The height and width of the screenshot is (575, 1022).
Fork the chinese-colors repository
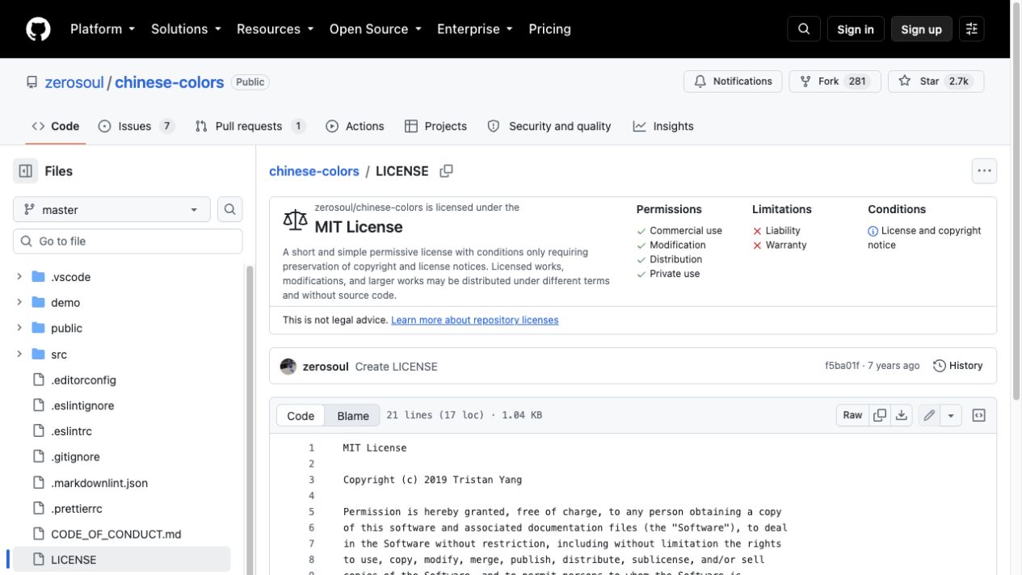[835, 82]
